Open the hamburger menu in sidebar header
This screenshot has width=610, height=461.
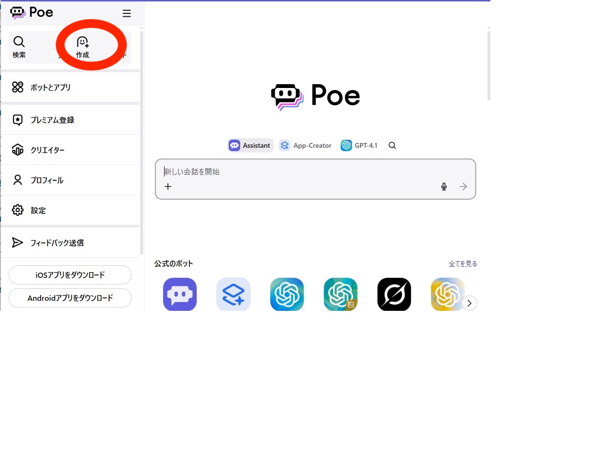[127, 13]
